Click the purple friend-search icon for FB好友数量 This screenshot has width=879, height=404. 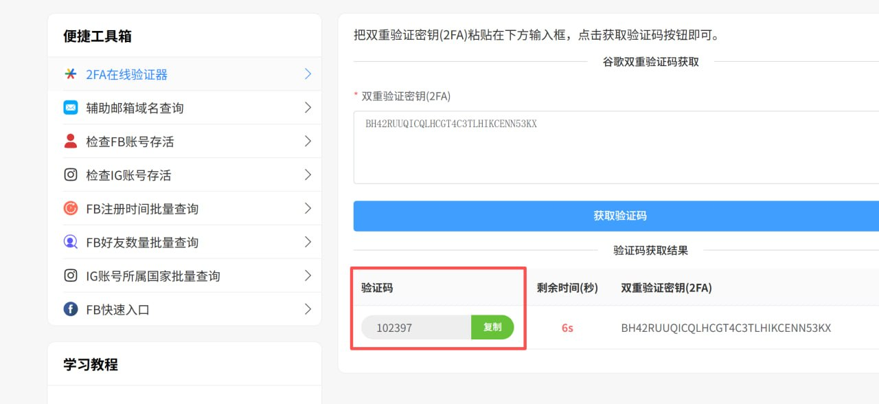(x=71, y=242)
